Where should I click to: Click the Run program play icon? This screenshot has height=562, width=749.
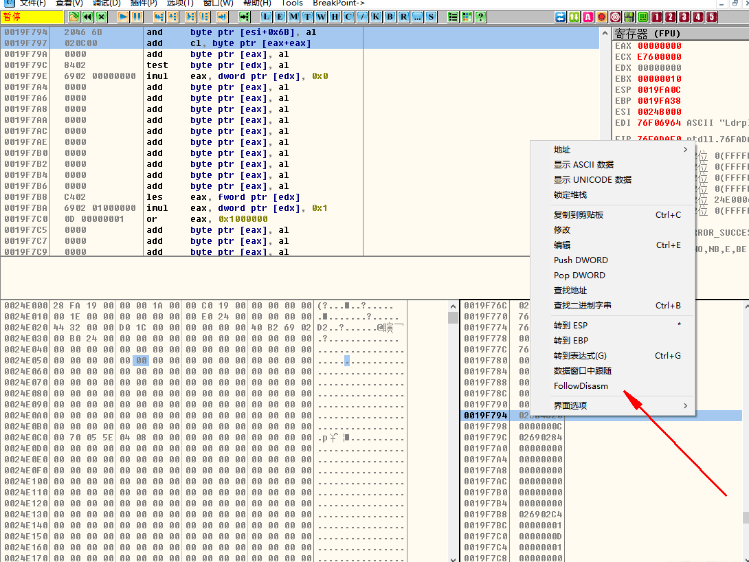click(x=123, y=17)
